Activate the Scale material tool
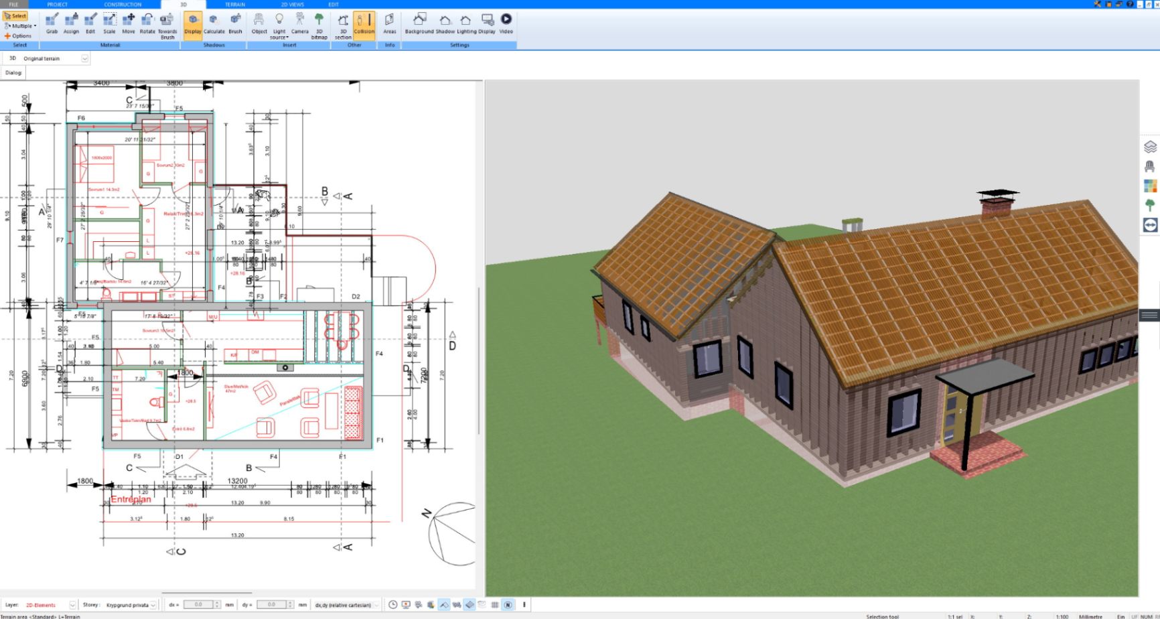The height and width of the screenshot is (619, 1160). click(x=109, y=23)
